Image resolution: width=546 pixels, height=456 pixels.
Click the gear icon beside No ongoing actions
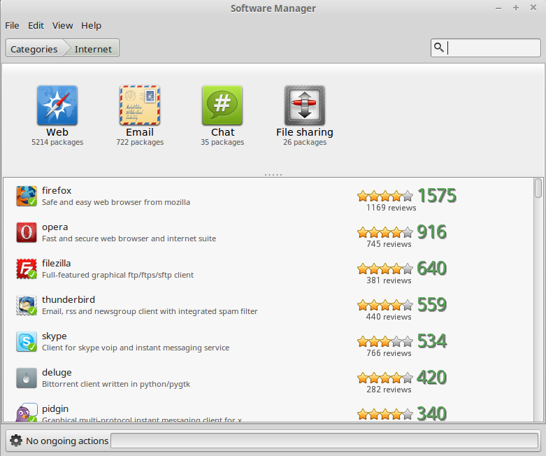(x=16, y=441)
